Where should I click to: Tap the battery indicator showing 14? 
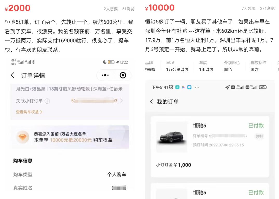point(111,62)
